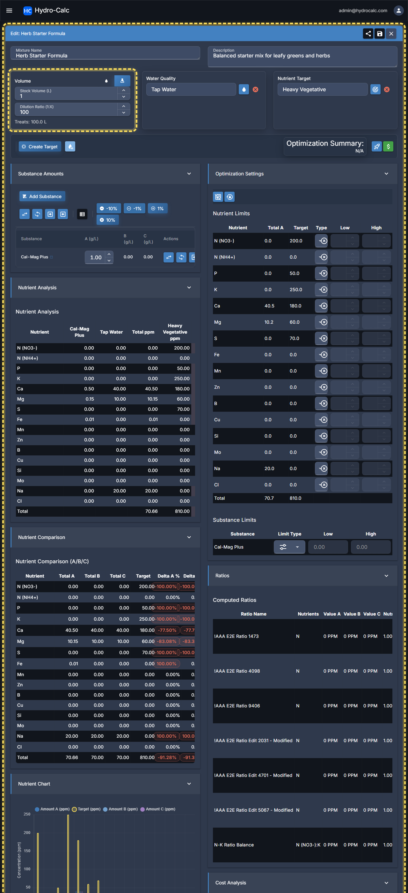Decrease amounts by -1%
Viewport: 408px width, 893px height.
tap(135, 208)
